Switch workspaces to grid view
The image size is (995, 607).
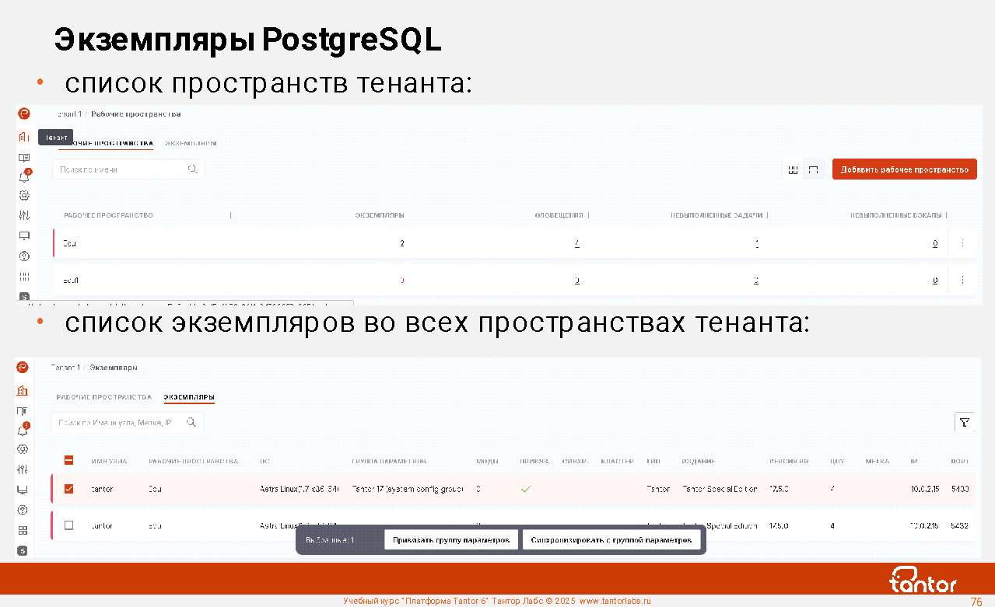pos(793,169)
